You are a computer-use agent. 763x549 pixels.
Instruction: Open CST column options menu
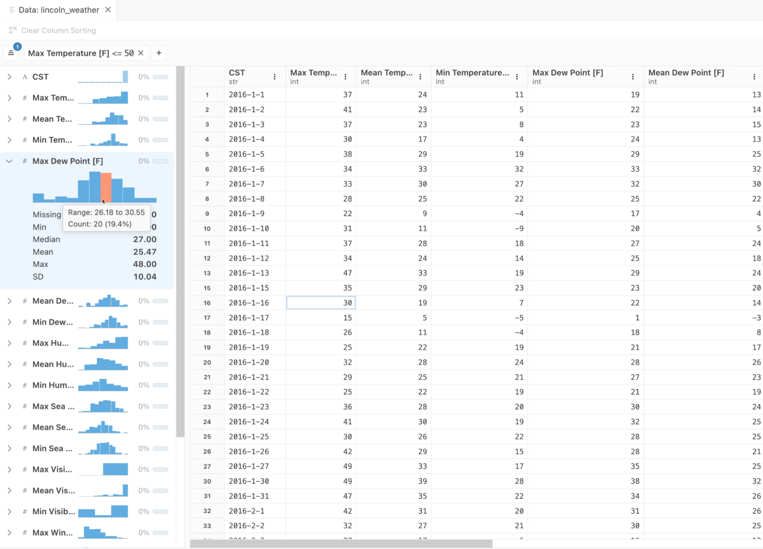tap(274, 77)
